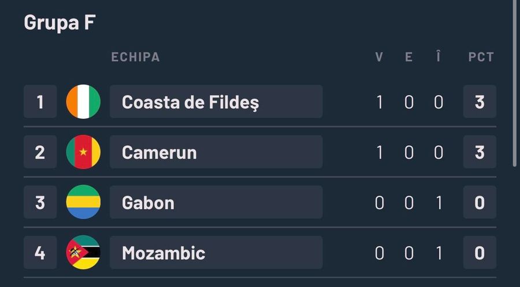Select the Gabon team name
520x287 pixels.
(x=216, y=202)
